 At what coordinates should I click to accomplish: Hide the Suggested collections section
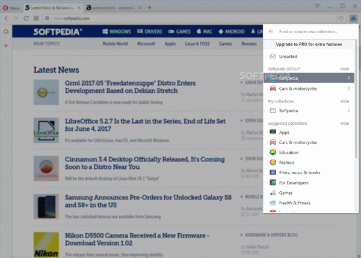pyautogui.click(x=345, y=124)
